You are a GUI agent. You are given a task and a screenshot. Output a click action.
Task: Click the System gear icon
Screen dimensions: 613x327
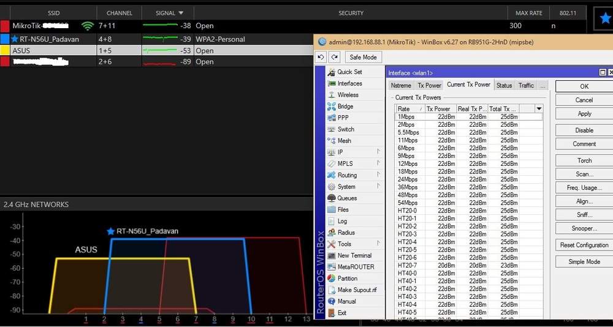pos(332,186)
